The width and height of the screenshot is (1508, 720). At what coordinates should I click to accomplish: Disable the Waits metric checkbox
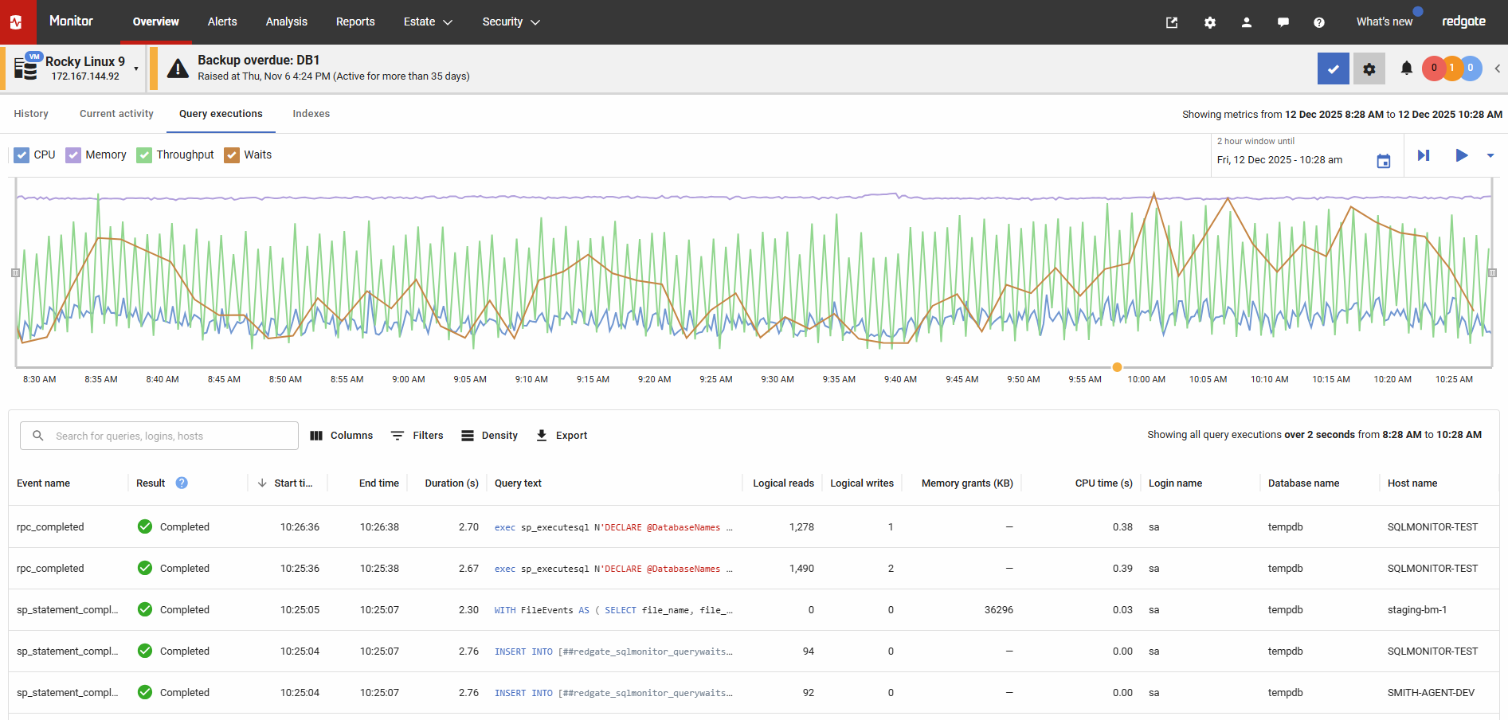click(232, 155)
